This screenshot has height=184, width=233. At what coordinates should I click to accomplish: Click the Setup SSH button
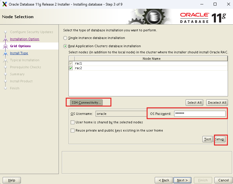tap(219, 139)
